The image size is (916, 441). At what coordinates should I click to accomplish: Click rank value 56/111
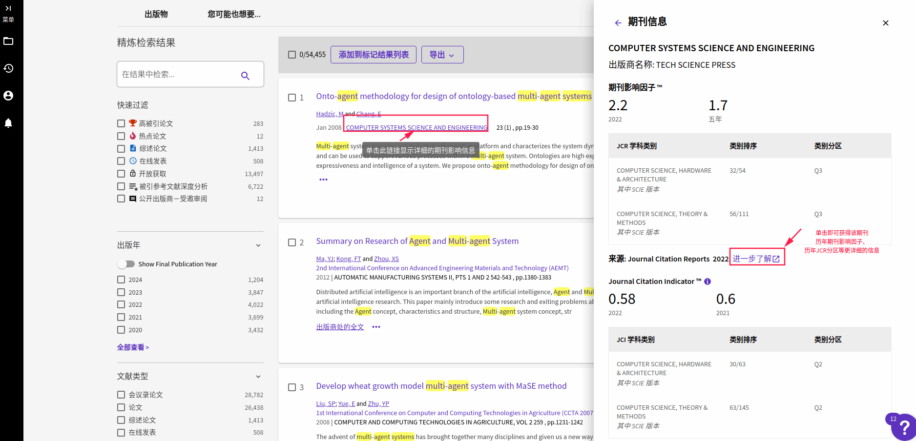[739, 214]
